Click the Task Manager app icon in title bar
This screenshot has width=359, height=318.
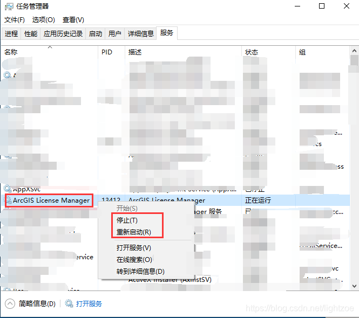coord(9,6)
